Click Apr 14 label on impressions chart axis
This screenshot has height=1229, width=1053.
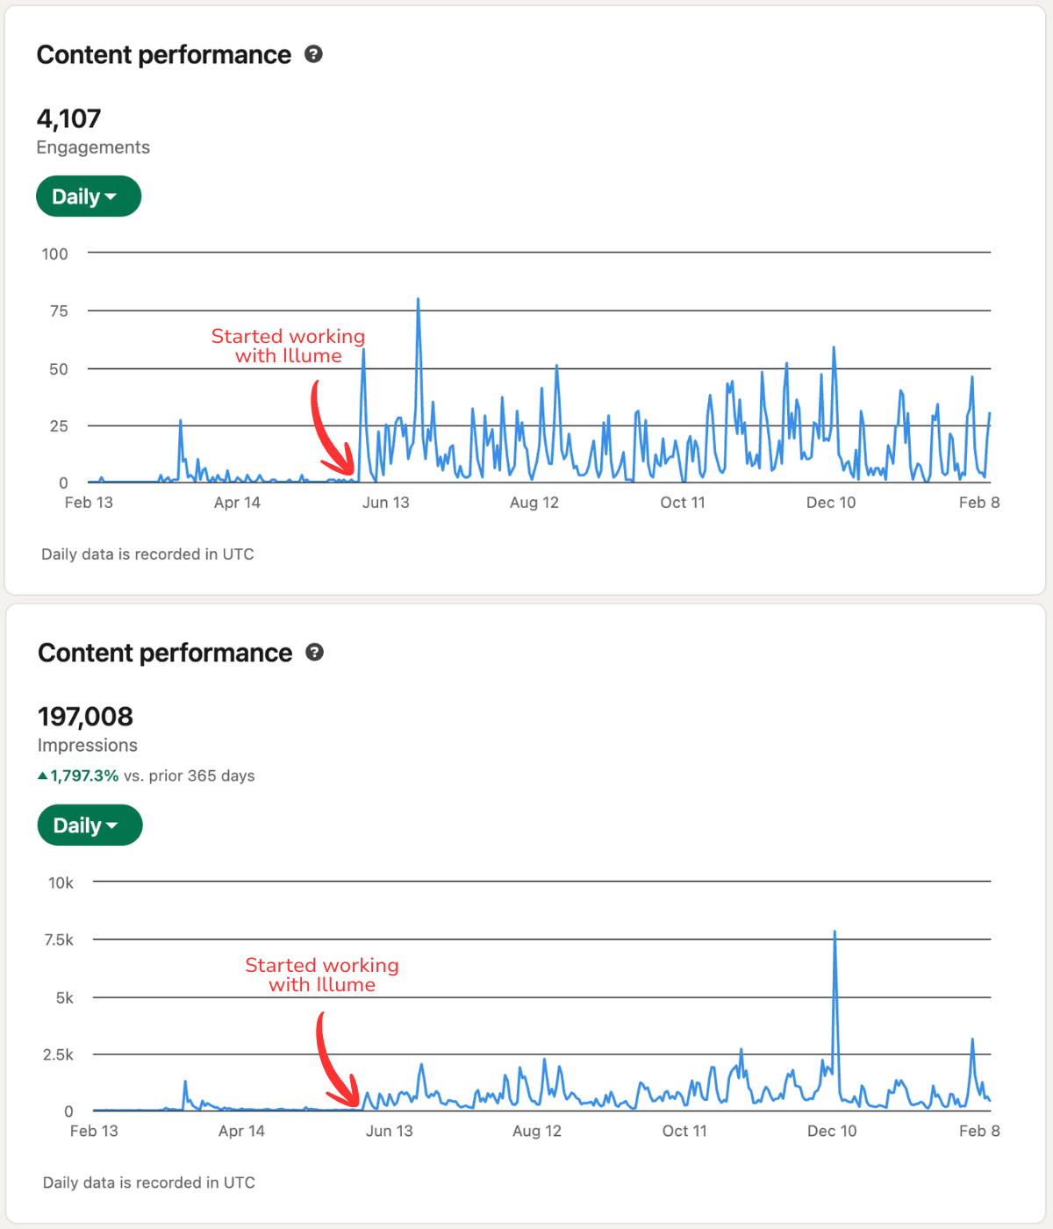tap(241, 1131)
